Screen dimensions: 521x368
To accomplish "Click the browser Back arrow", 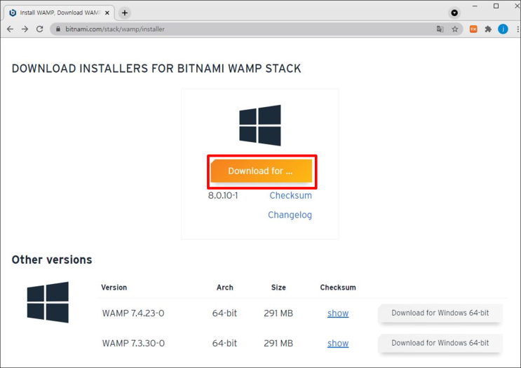I will coord(11,29).
